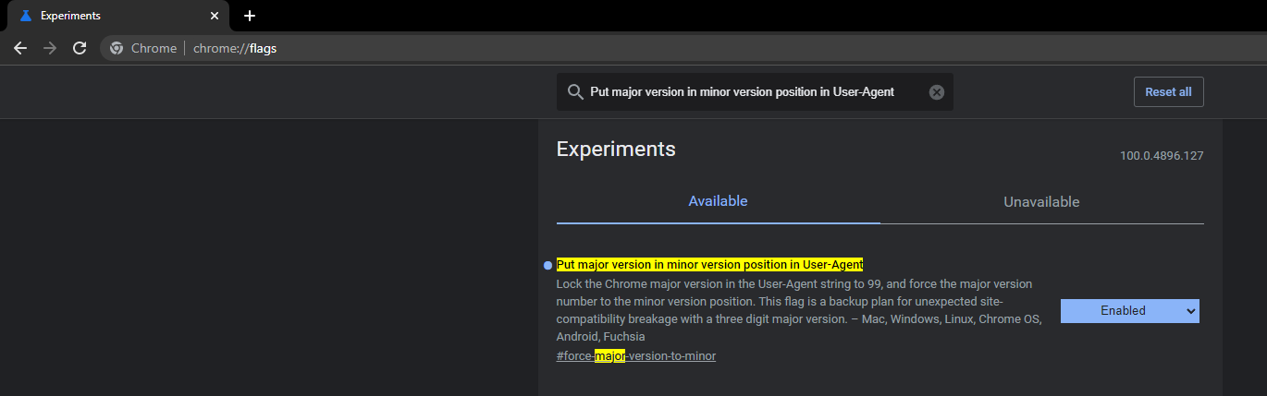The image size is (1267, 396).
Task: Click the magnifier icon in flags search
Action: click(574, 91)
